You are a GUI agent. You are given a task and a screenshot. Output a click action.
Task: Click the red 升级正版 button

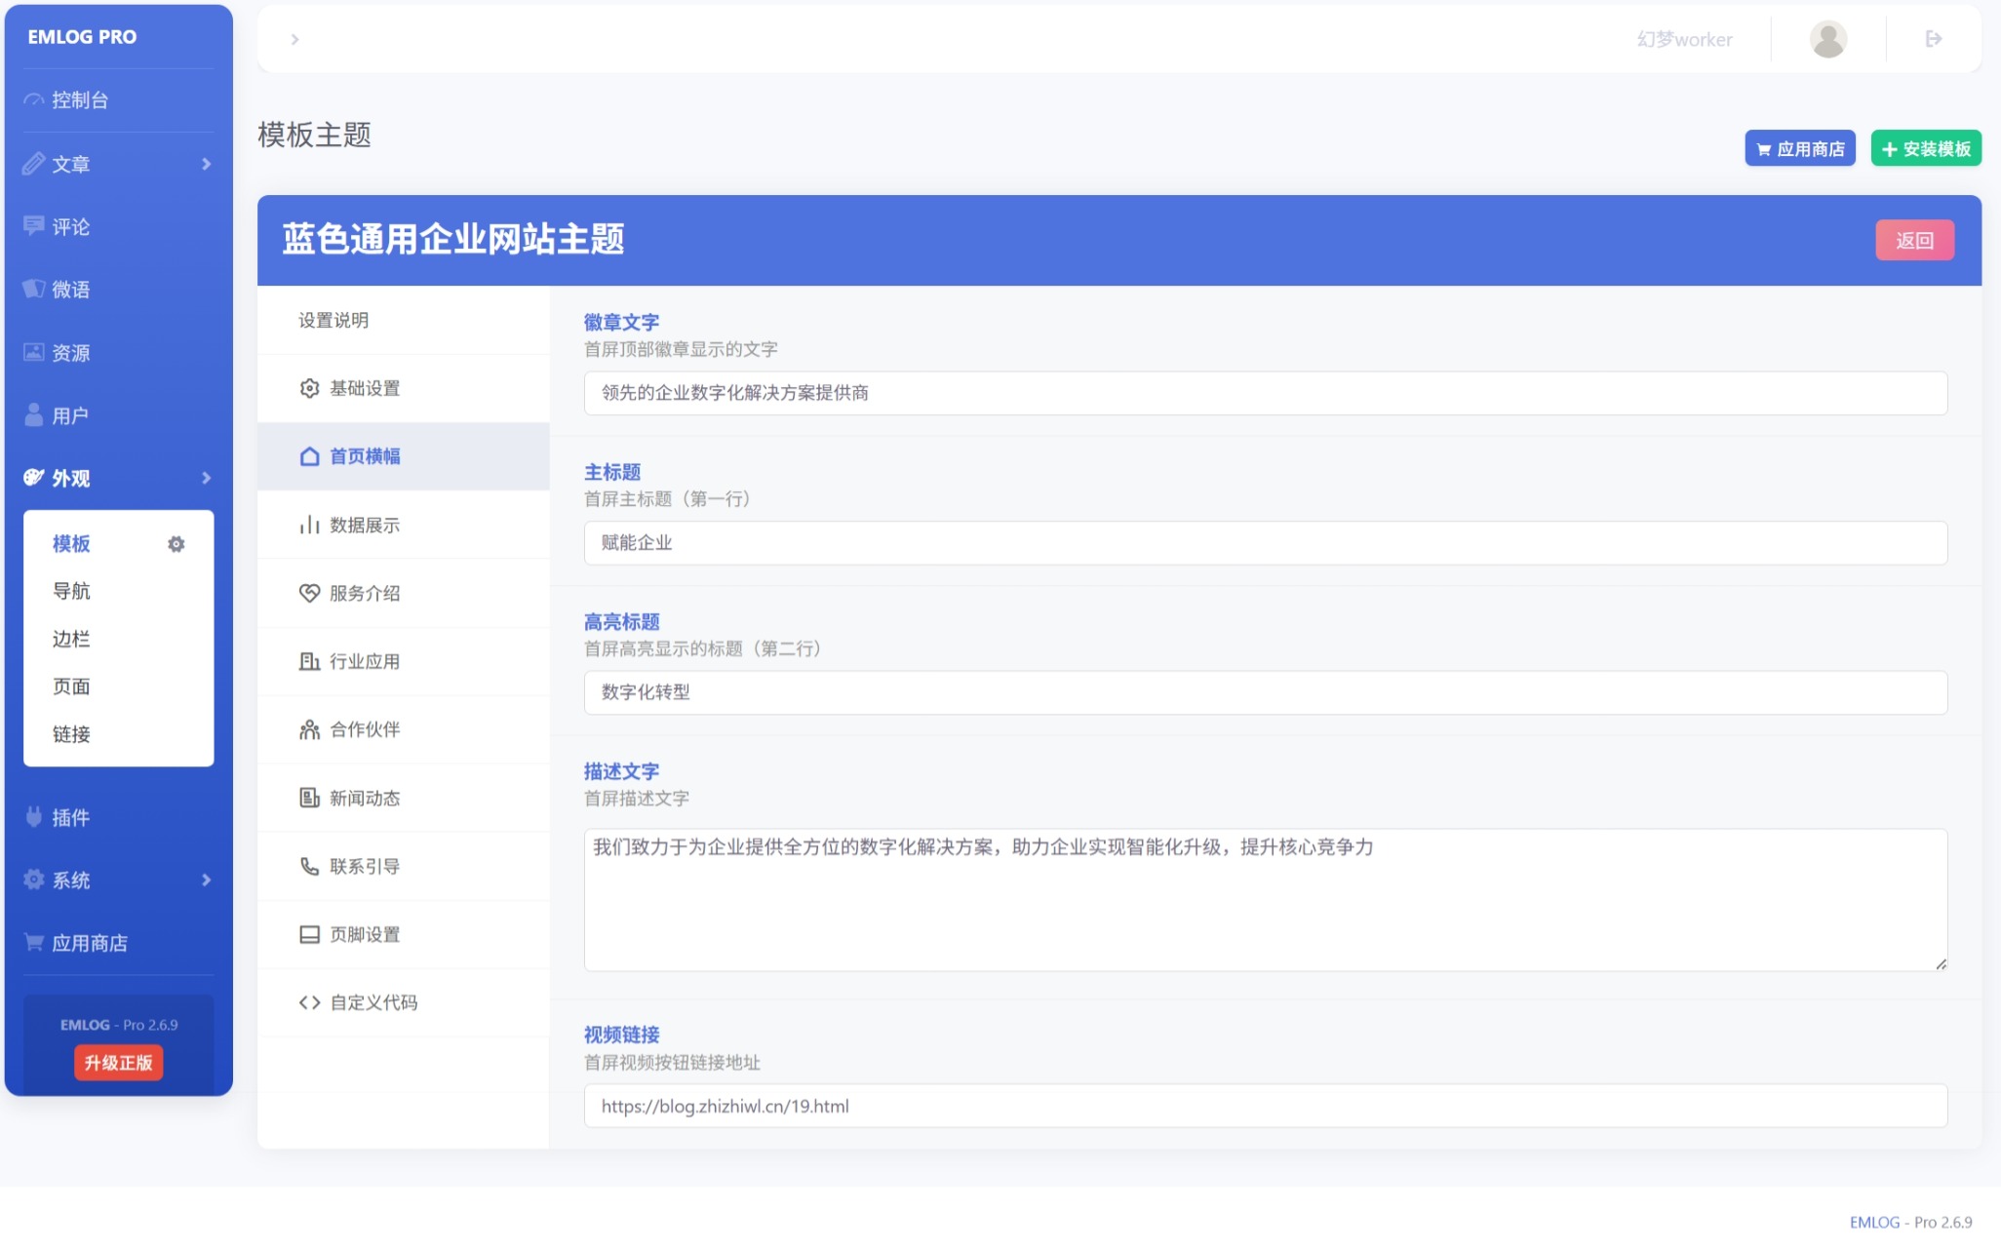coord(118,1063)
